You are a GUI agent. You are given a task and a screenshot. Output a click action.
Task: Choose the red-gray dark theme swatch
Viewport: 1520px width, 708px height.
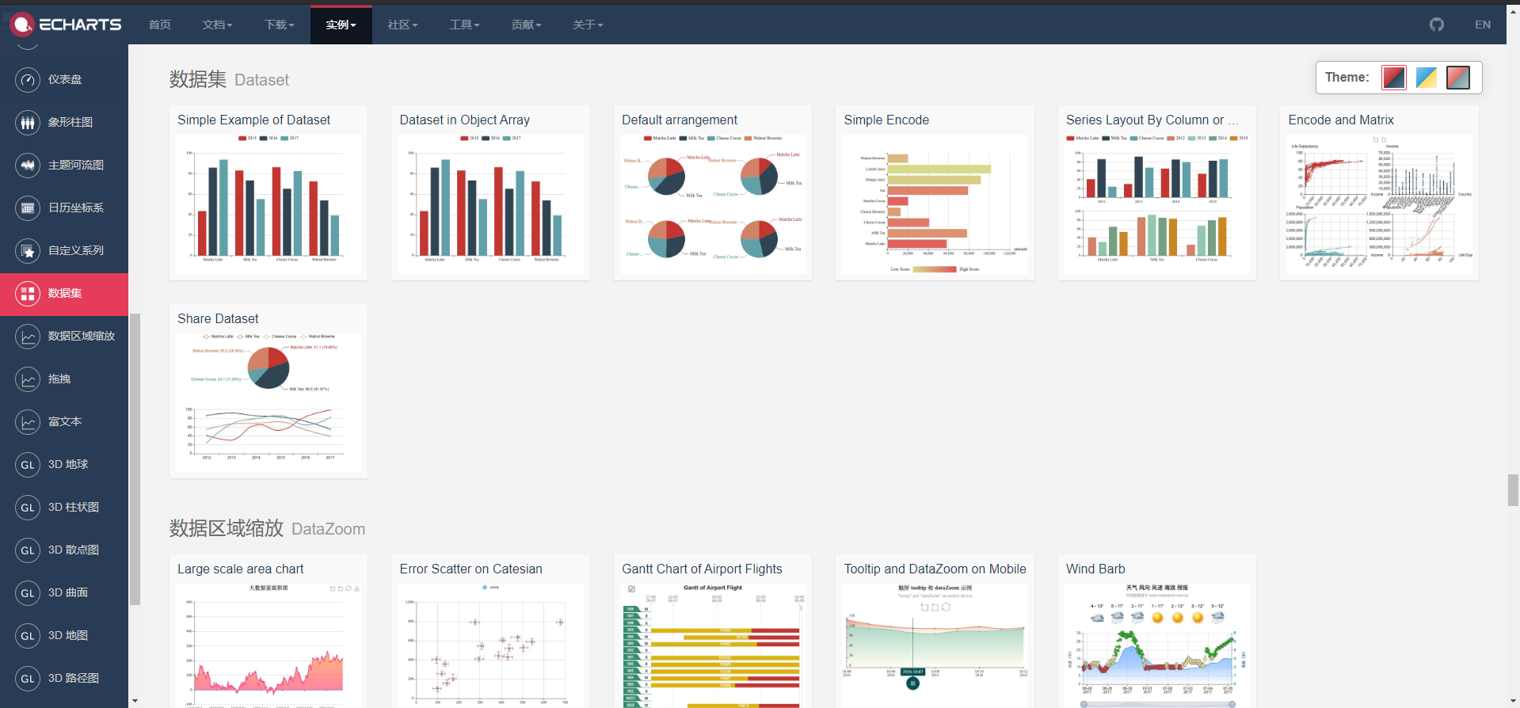1458,78
